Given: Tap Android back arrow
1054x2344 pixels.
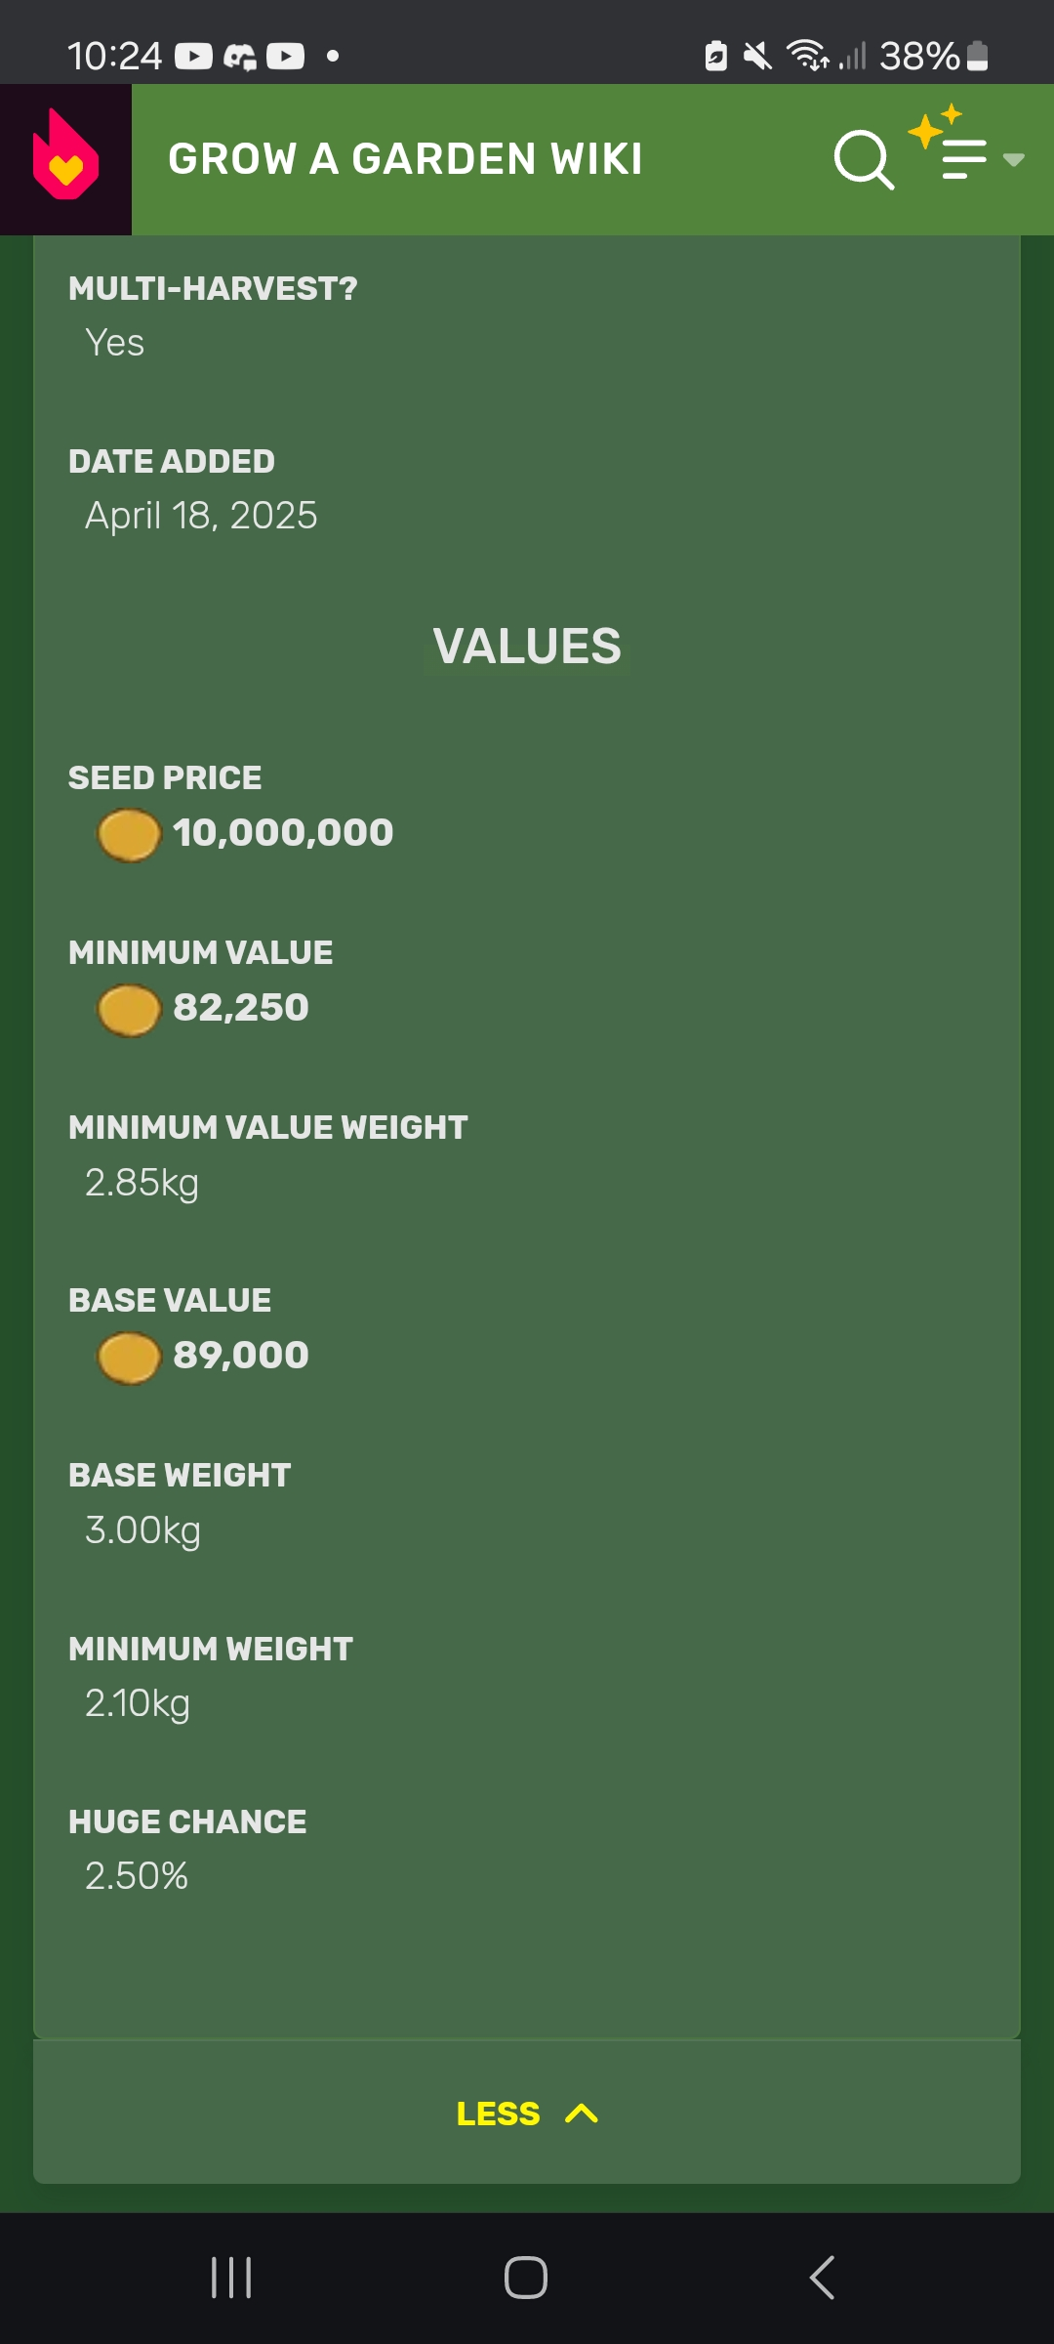Looking at the screenshot, I should pos(822,2278).
